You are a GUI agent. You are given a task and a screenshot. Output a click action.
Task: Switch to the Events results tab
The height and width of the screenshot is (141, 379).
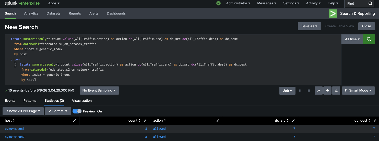[x=10, y=101]
